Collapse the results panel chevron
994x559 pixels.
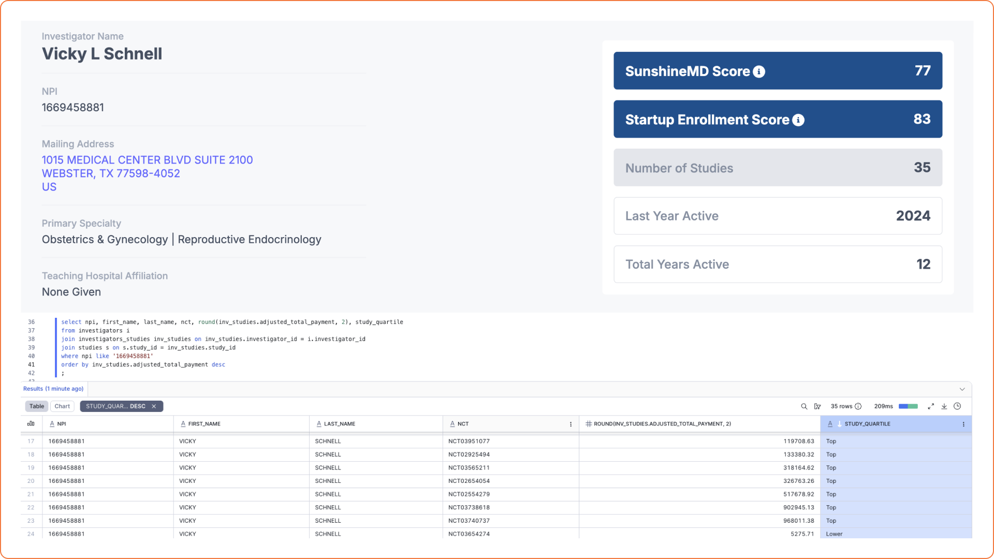tap(962, 389)
